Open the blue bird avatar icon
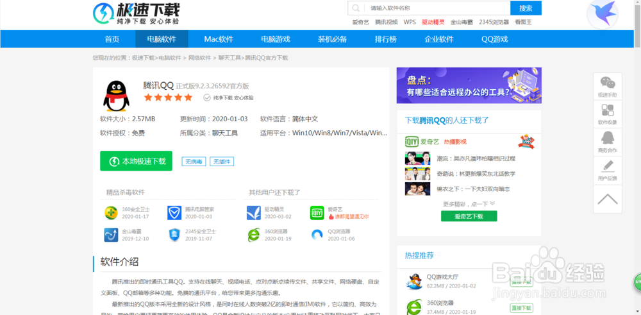Screen dimensions: 641x315 coord(603,14)
